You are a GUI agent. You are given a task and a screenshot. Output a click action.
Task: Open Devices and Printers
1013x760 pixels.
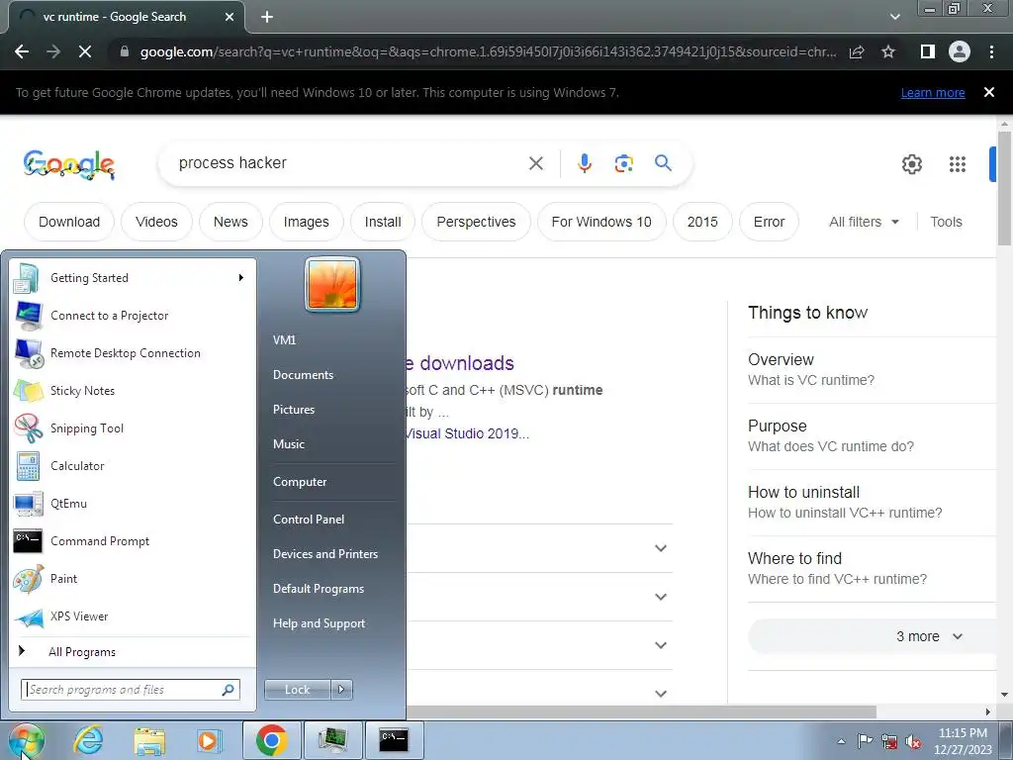click(x=324, y=554)
